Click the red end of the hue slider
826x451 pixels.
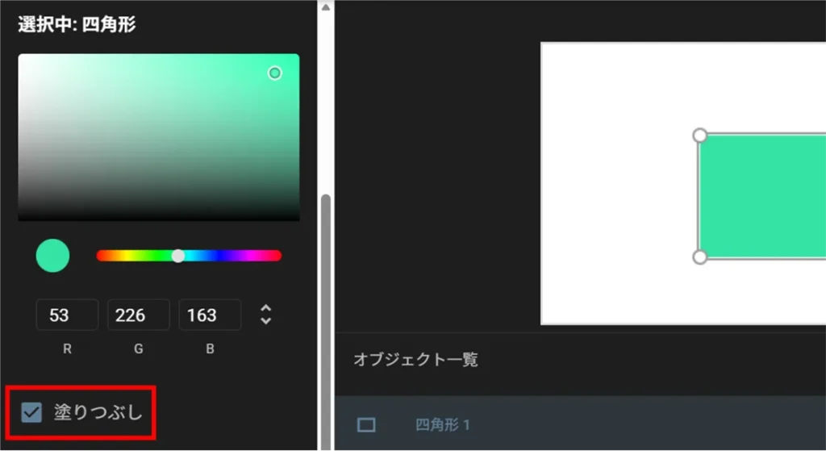101,256
